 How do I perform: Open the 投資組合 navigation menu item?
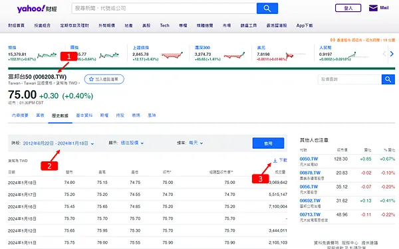pyautogui.click(x=43, y=25)
